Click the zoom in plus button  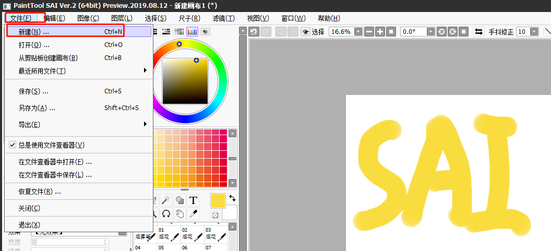click(x=380, y=32)
